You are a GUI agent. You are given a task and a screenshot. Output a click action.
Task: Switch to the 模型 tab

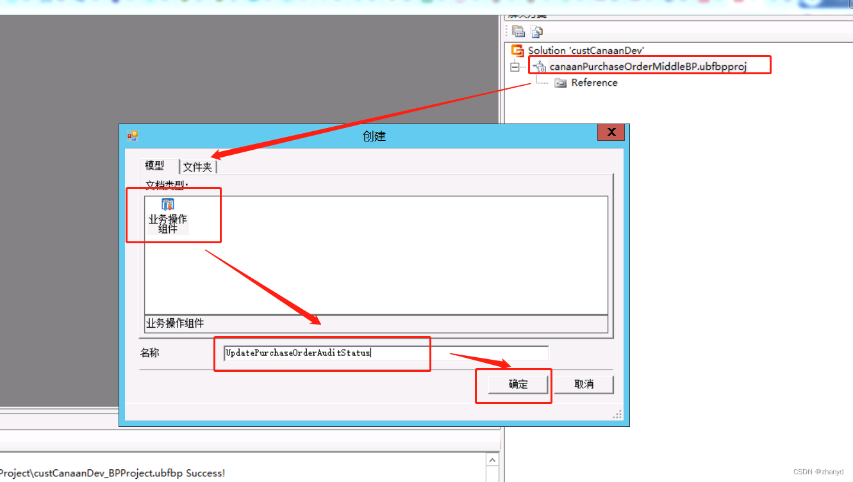[154, 166]
